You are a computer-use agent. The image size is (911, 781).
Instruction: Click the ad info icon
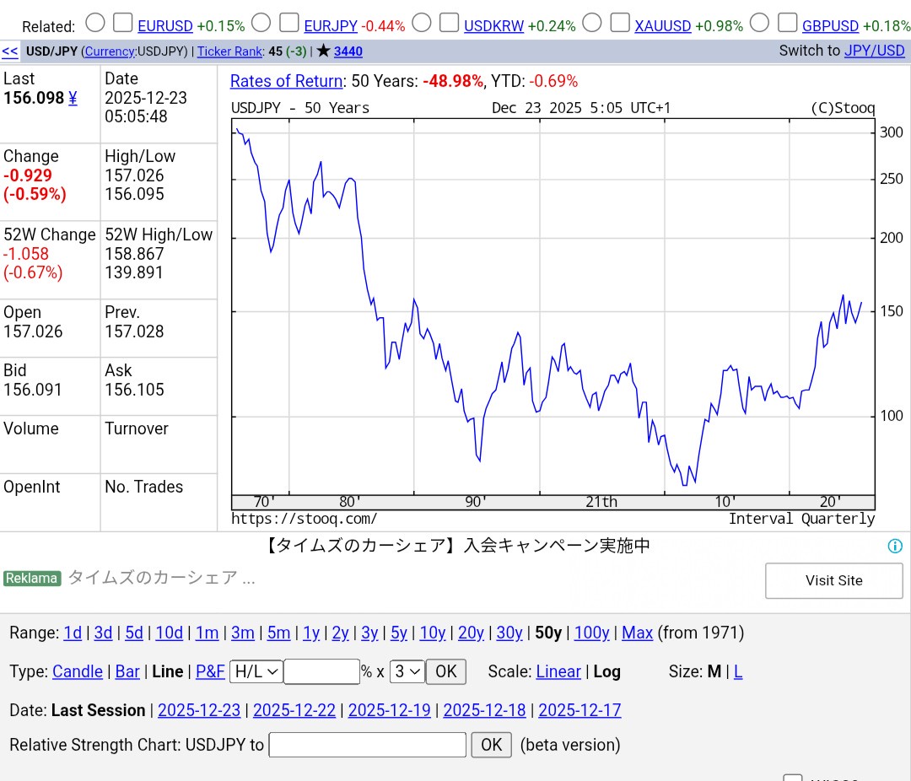pos(895,546)
